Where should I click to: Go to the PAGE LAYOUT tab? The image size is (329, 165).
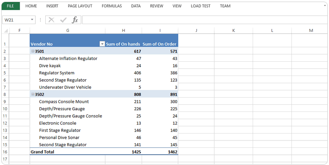coord(80,6)
